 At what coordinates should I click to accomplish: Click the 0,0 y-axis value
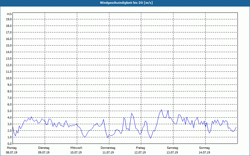pos(10,144)
